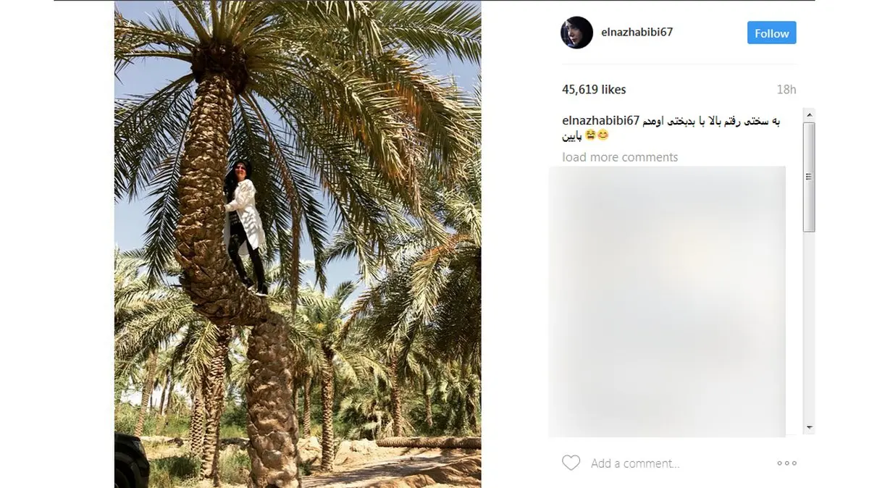The width and height of the screenshot is (869, 488).
Task: Click the blurred comments area
Action: (x=667, y=301)
